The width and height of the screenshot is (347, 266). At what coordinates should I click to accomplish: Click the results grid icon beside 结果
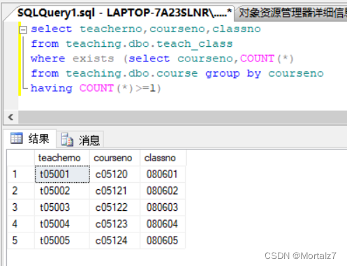coord(17,138)
